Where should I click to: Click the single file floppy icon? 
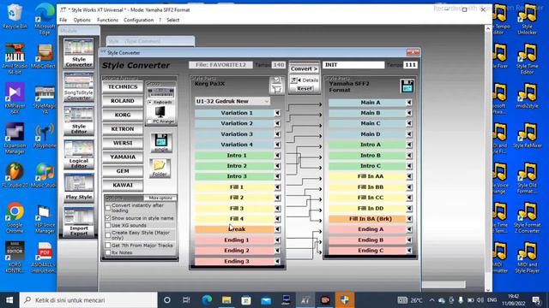pyautogui.click(x=161, y=143)
